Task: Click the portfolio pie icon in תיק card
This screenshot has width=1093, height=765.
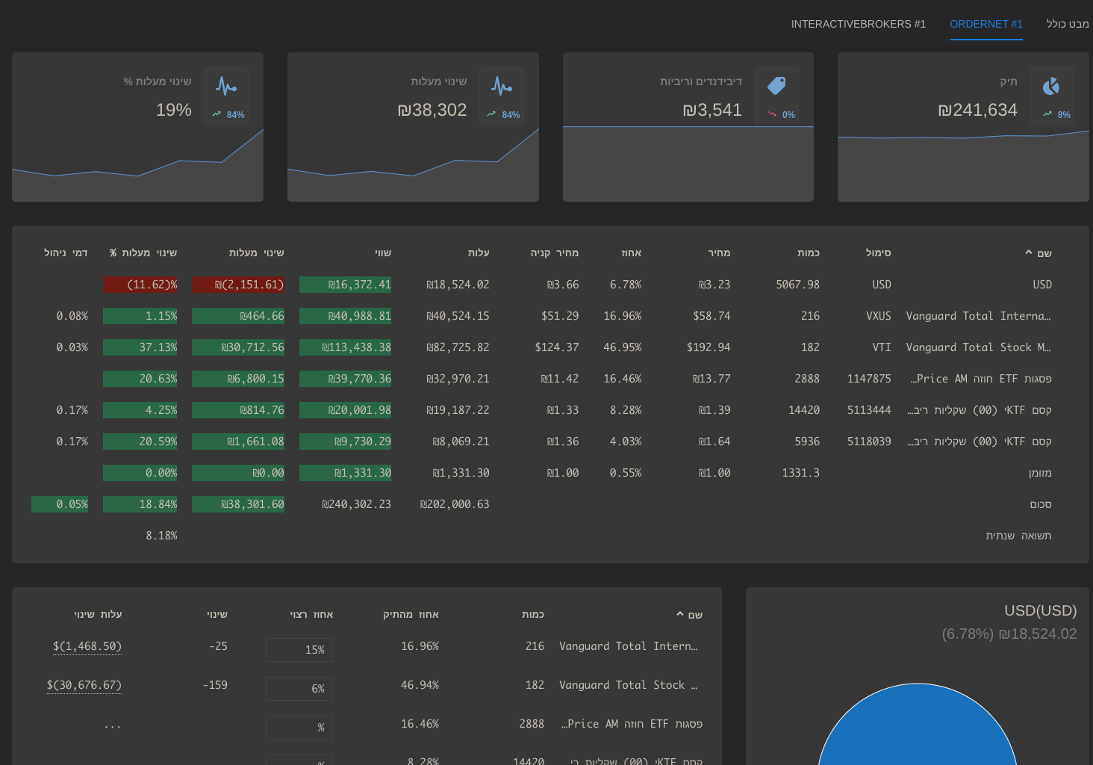Action: pos(1051,86)
